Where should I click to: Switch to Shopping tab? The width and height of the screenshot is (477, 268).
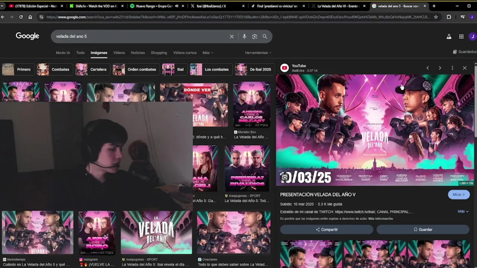159,53
